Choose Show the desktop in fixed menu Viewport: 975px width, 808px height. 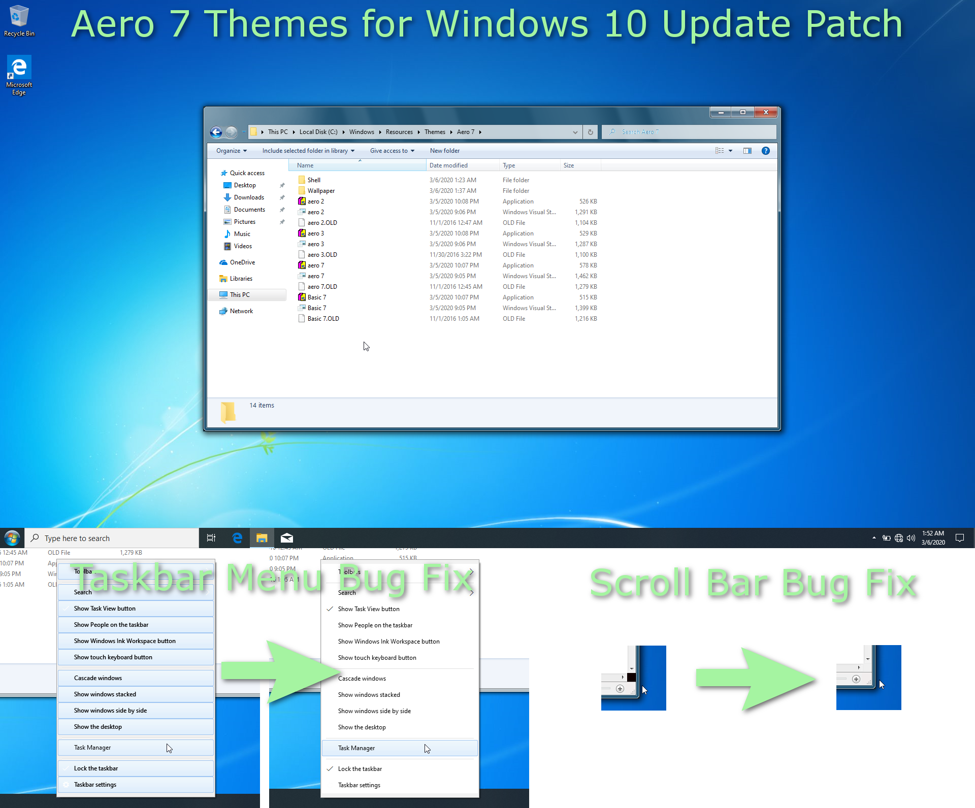tap(400, 727)
